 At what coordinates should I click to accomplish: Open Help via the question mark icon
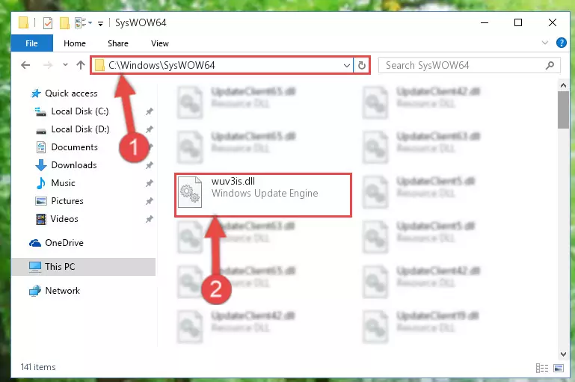click(x=561, y=43)
